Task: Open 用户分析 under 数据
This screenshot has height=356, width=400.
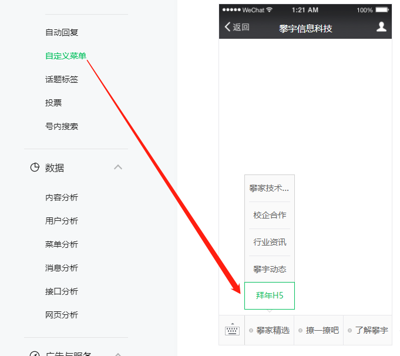Action: (62, 221)
